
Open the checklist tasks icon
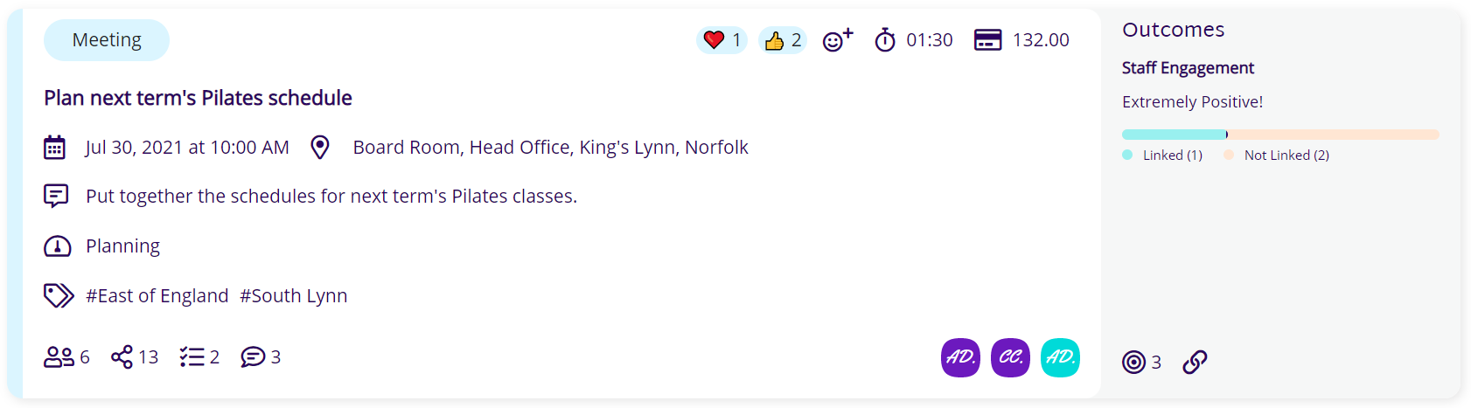click(x=192, y=357)
